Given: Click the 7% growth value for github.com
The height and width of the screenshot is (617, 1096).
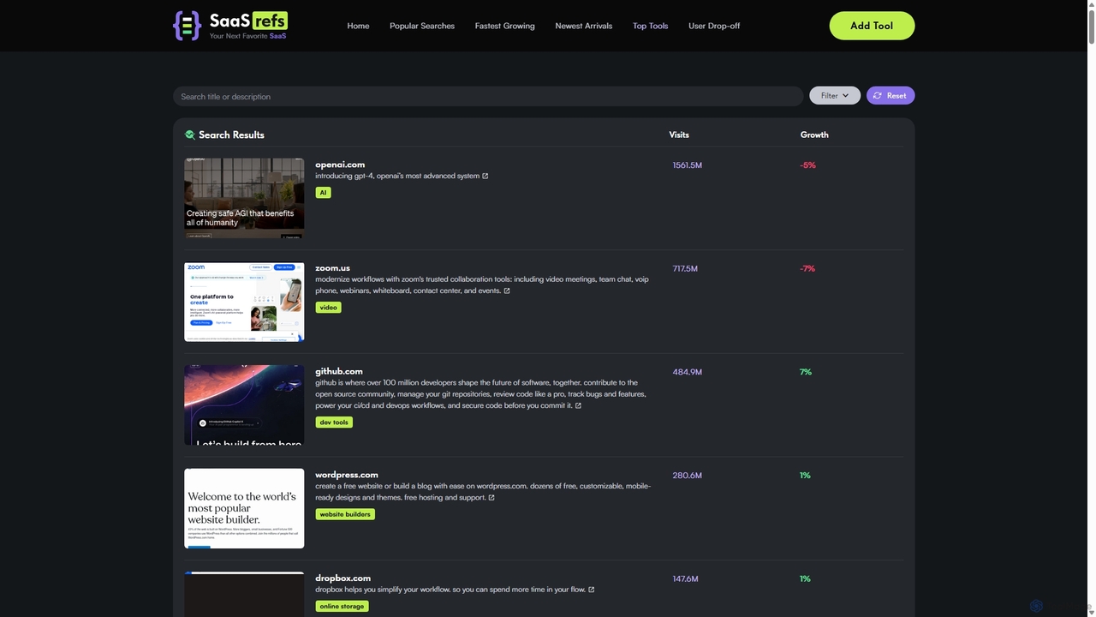Looking at the screenshot, I should tap(806, 372).
